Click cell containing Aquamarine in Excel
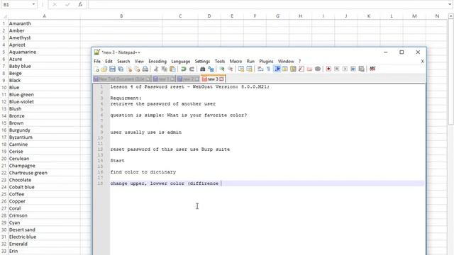The width and height of the screenshot is (454, 255). click(x=44, y=52)
